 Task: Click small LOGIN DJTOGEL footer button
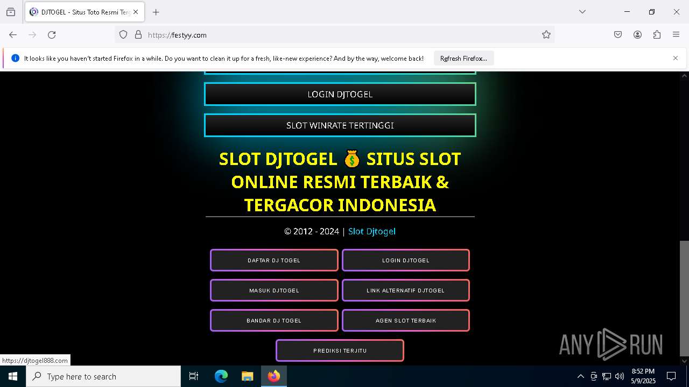(x=406, y=260)
